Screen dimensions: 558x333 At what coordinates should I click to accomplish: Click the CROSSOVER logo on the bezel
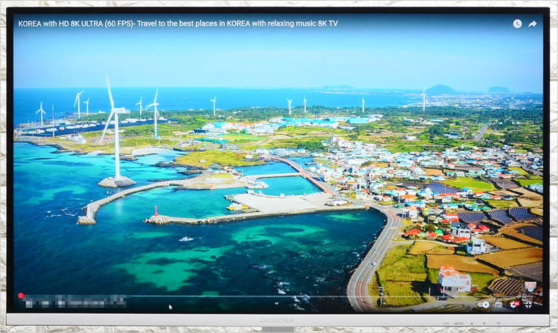278,321
